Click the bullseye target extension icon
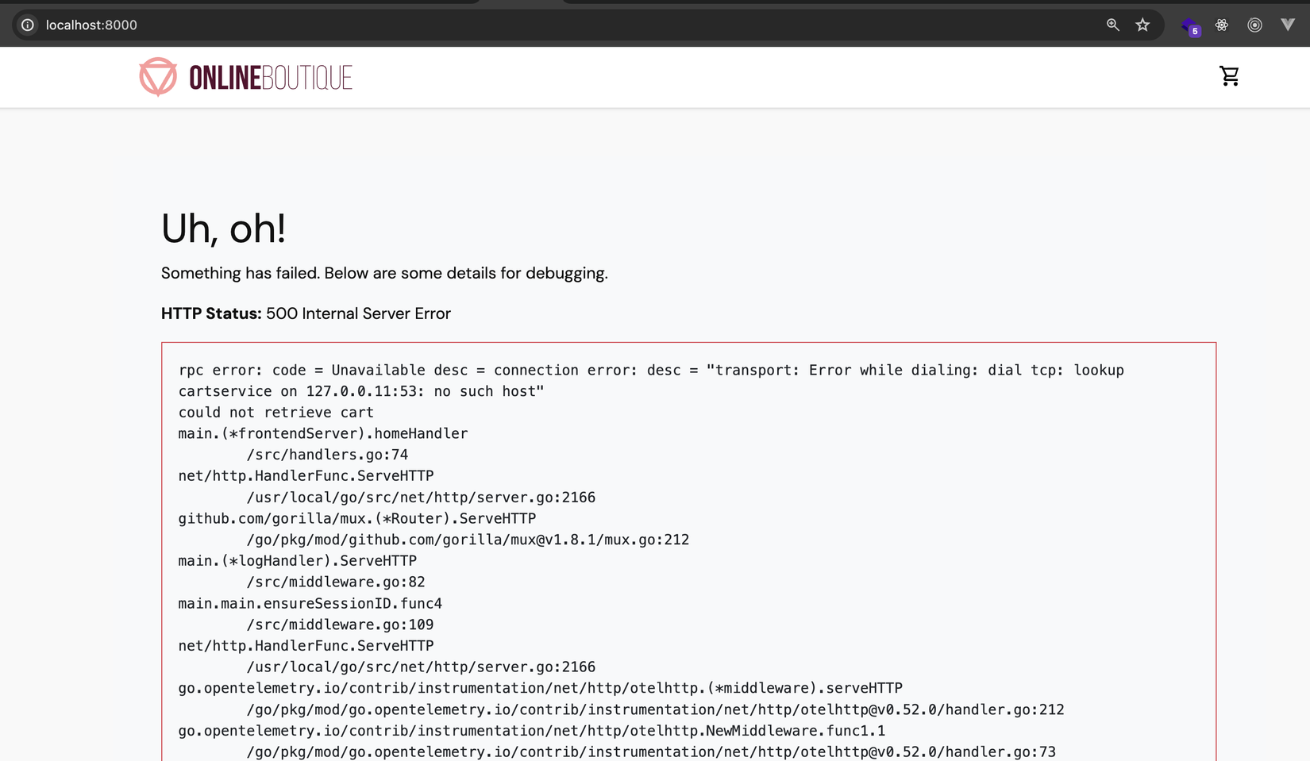This screenshot has width=1310, height=761. click(1254, 25)
